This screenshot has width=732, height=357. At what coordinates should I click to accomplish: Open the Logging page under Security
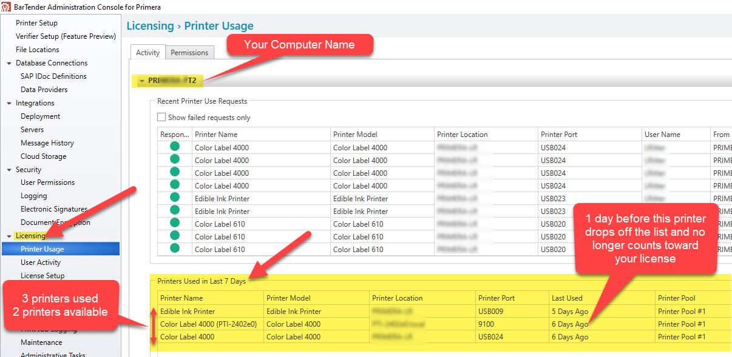pyautogui.click(x=34, y=196)
